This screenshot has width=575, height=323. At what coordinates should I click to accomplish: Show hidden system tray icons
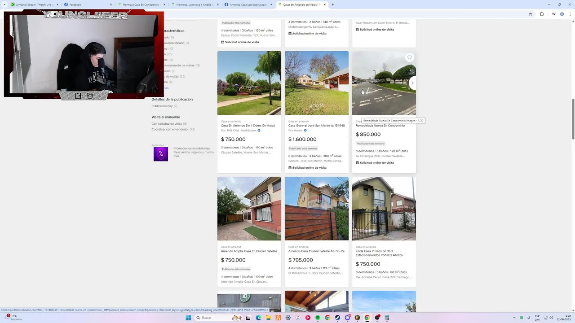514,318
